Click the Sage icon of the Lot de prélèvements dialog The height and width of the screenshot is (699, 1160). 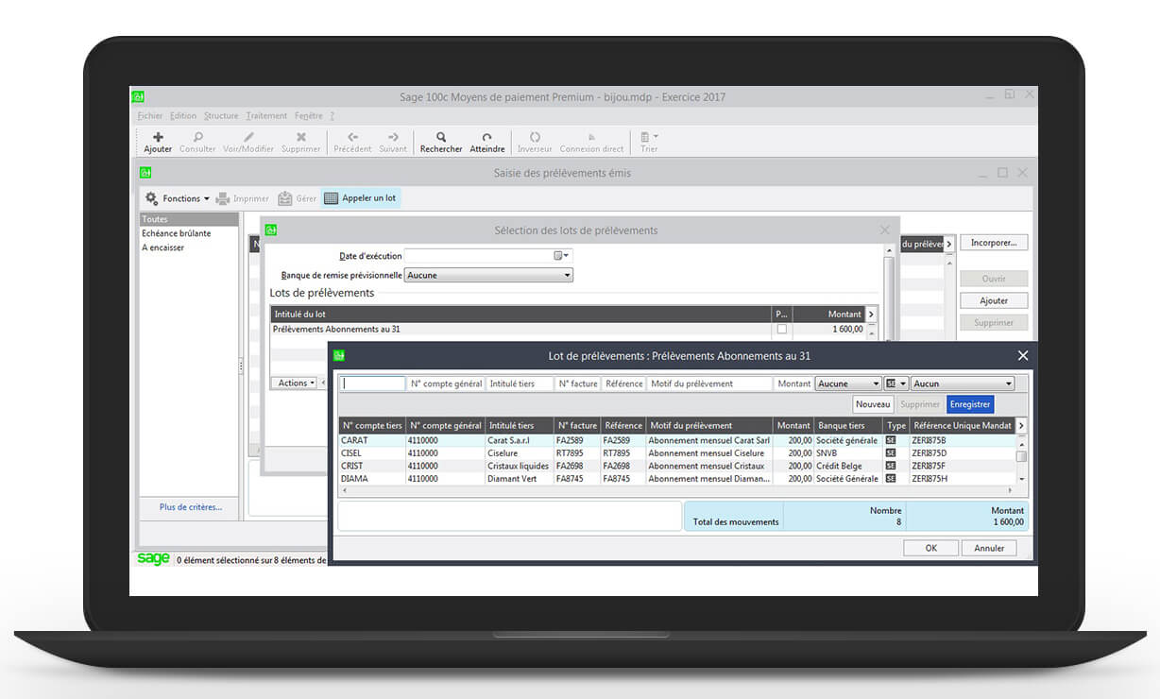tap(339, 356)
